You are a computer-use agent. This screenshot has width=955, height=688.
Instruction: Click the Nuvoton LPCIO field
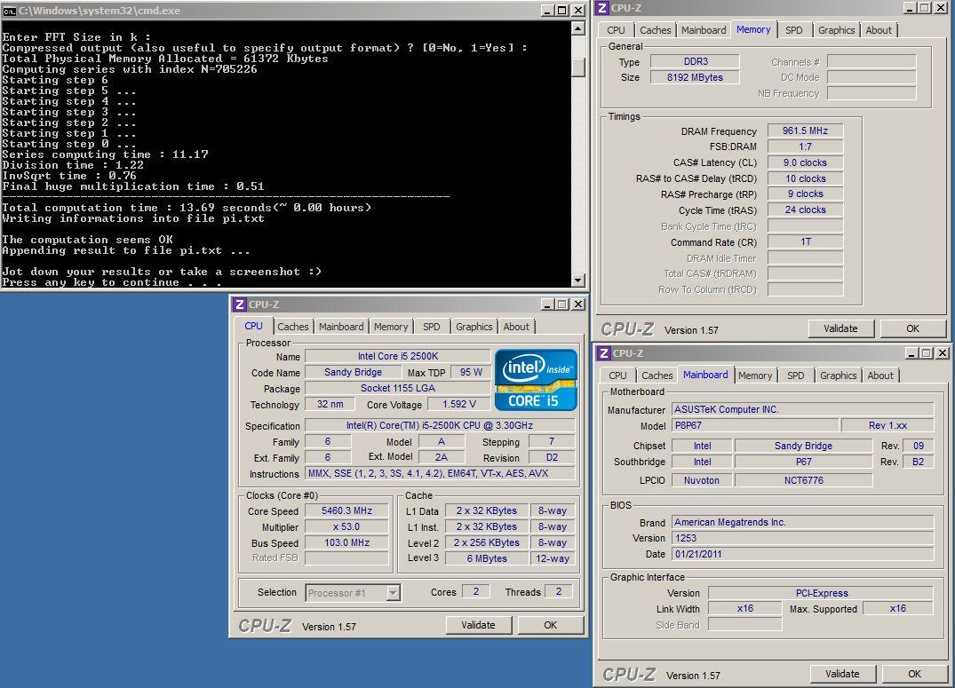702,480
